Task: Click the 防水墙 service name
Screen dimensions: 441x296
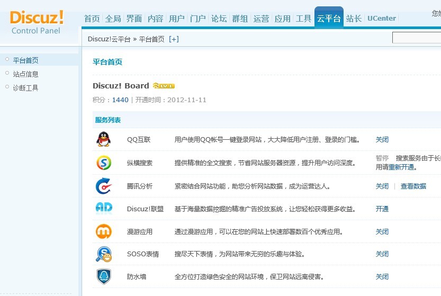Action: click(137, 276)
